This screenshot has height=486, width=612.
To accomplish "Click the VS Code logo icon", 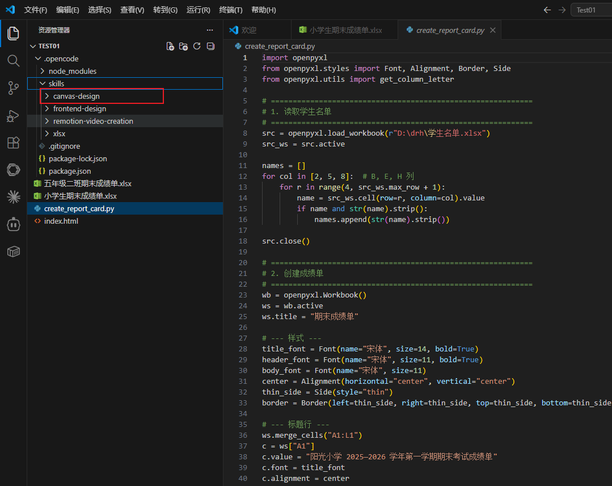I will click(11, 10).
